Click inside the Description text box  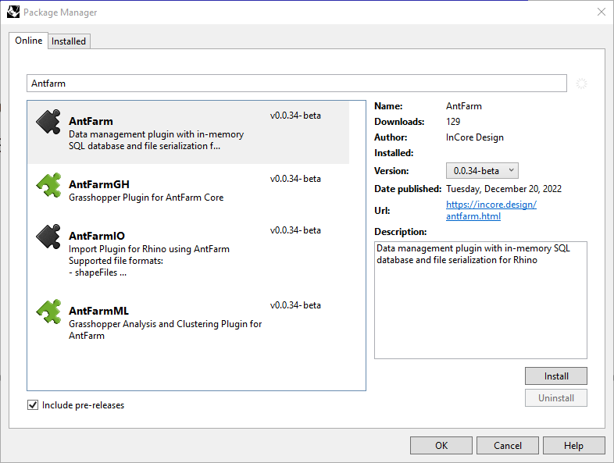point(480,300)
